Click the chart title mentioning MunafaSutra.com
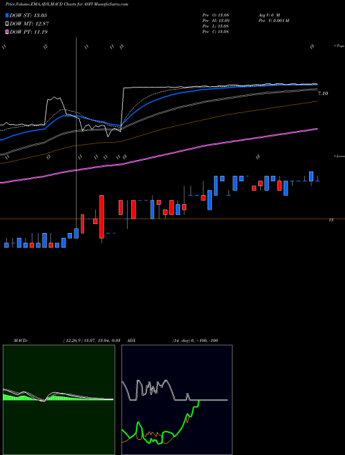The height and width of the screenshot is (455, 345). point(67,4)
